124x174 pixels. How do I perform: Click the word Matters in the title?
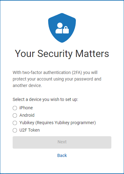click(92, 54)
